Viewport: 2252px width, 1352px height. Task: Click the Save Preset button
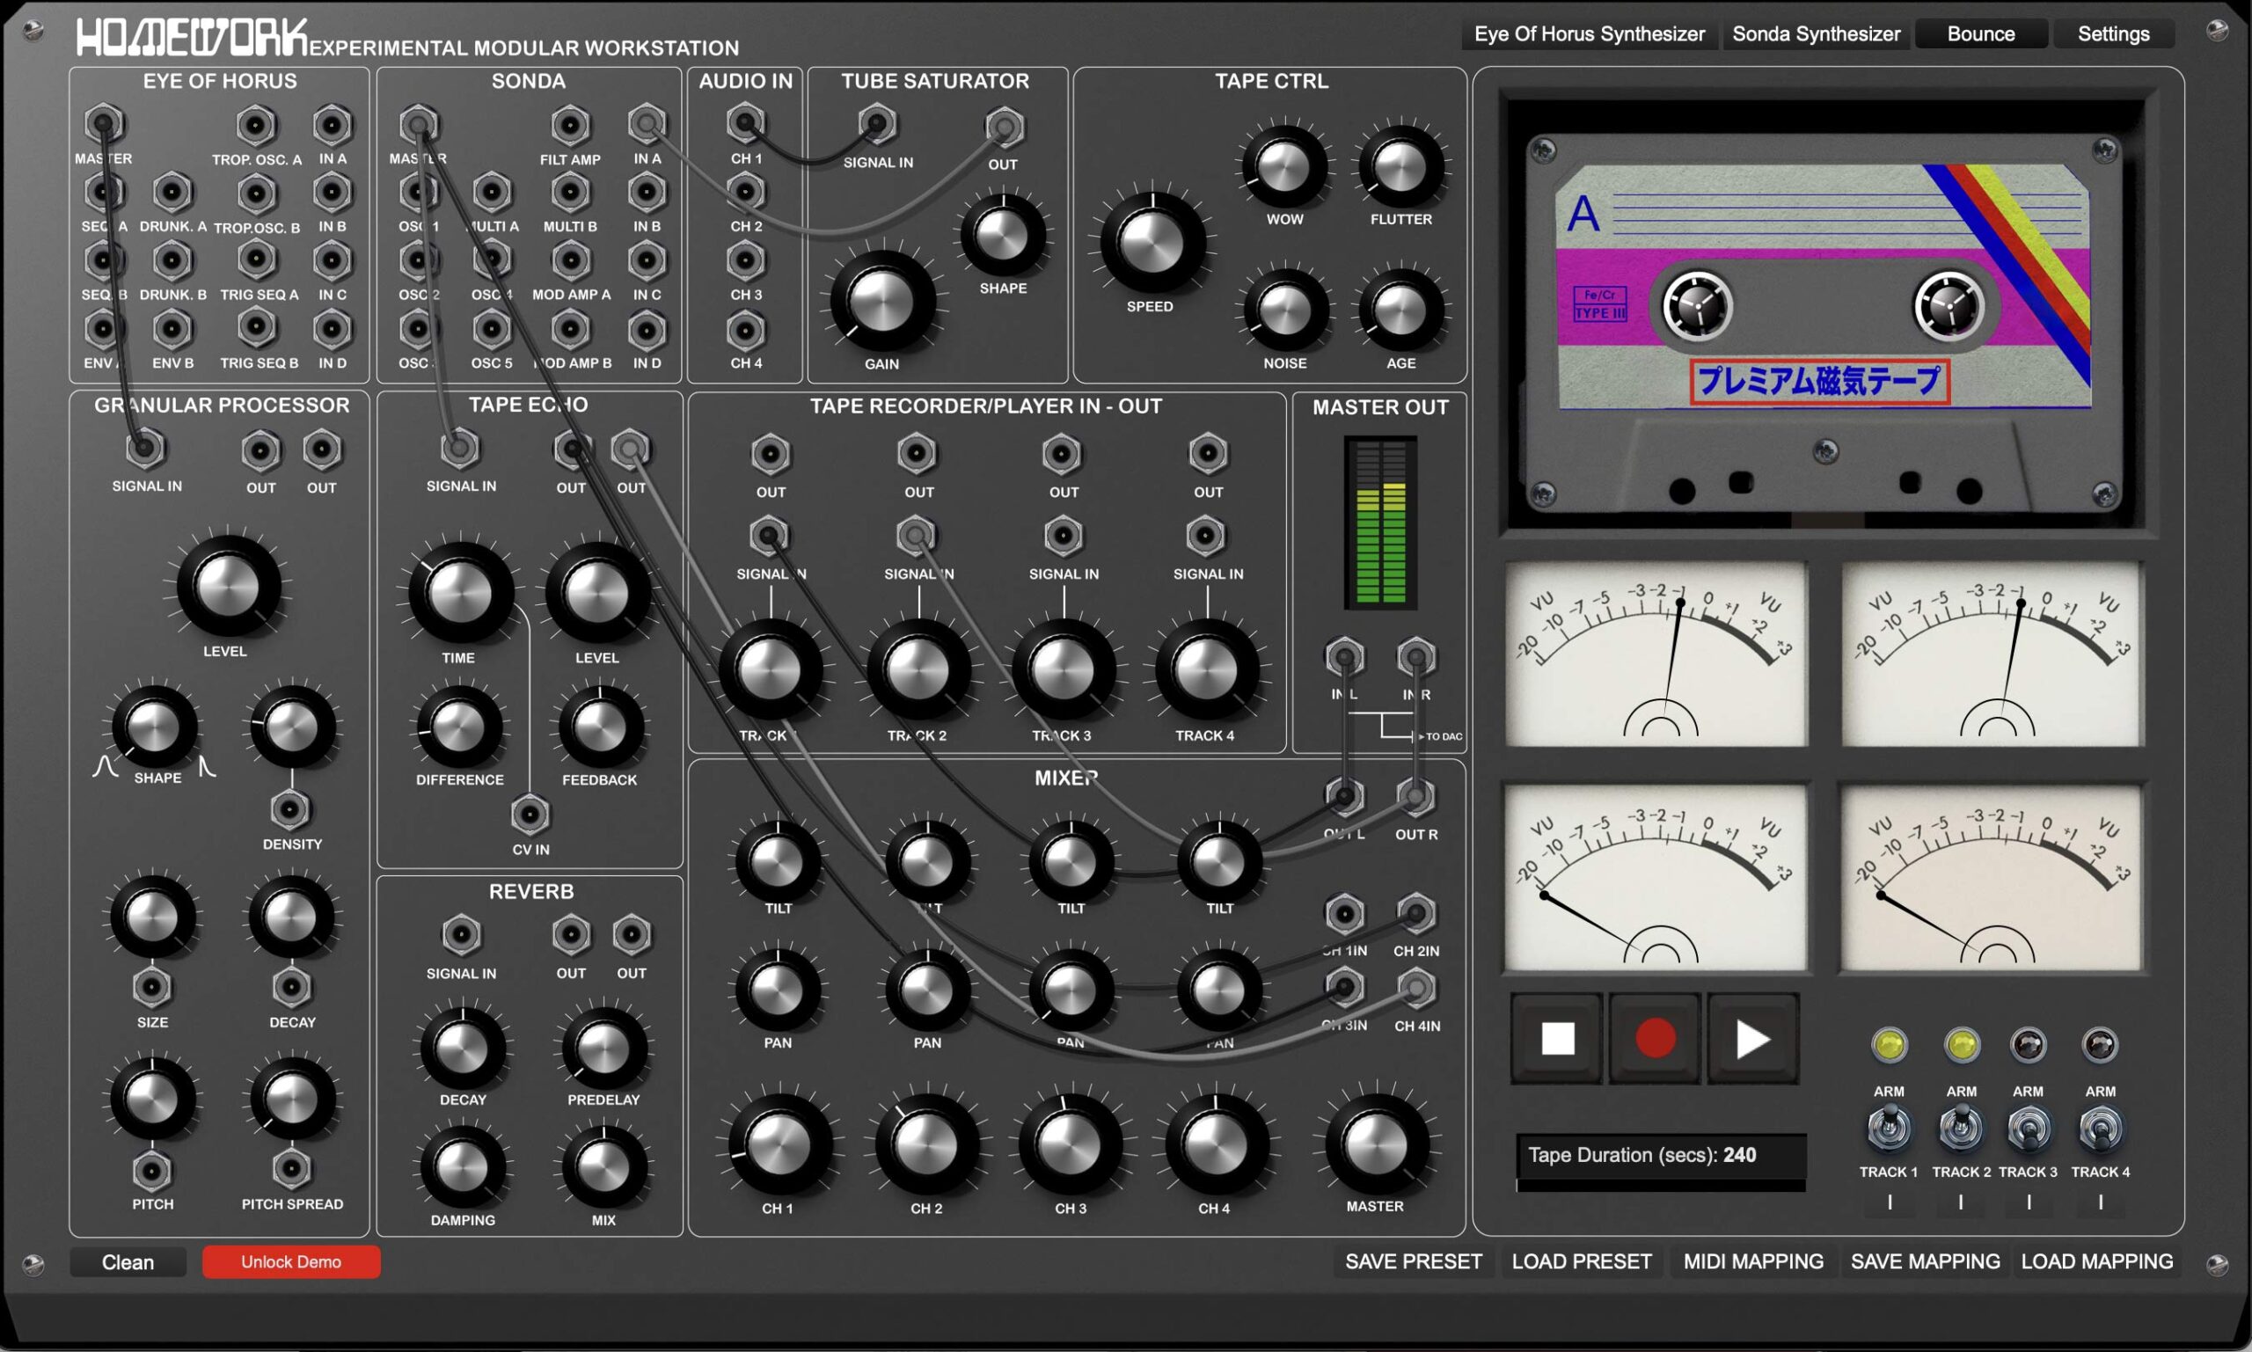1413,1261
